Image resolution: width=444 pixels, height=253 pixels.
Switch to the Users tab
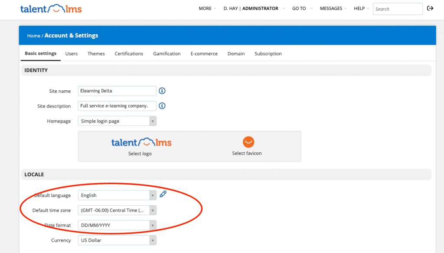coord(71,53)
